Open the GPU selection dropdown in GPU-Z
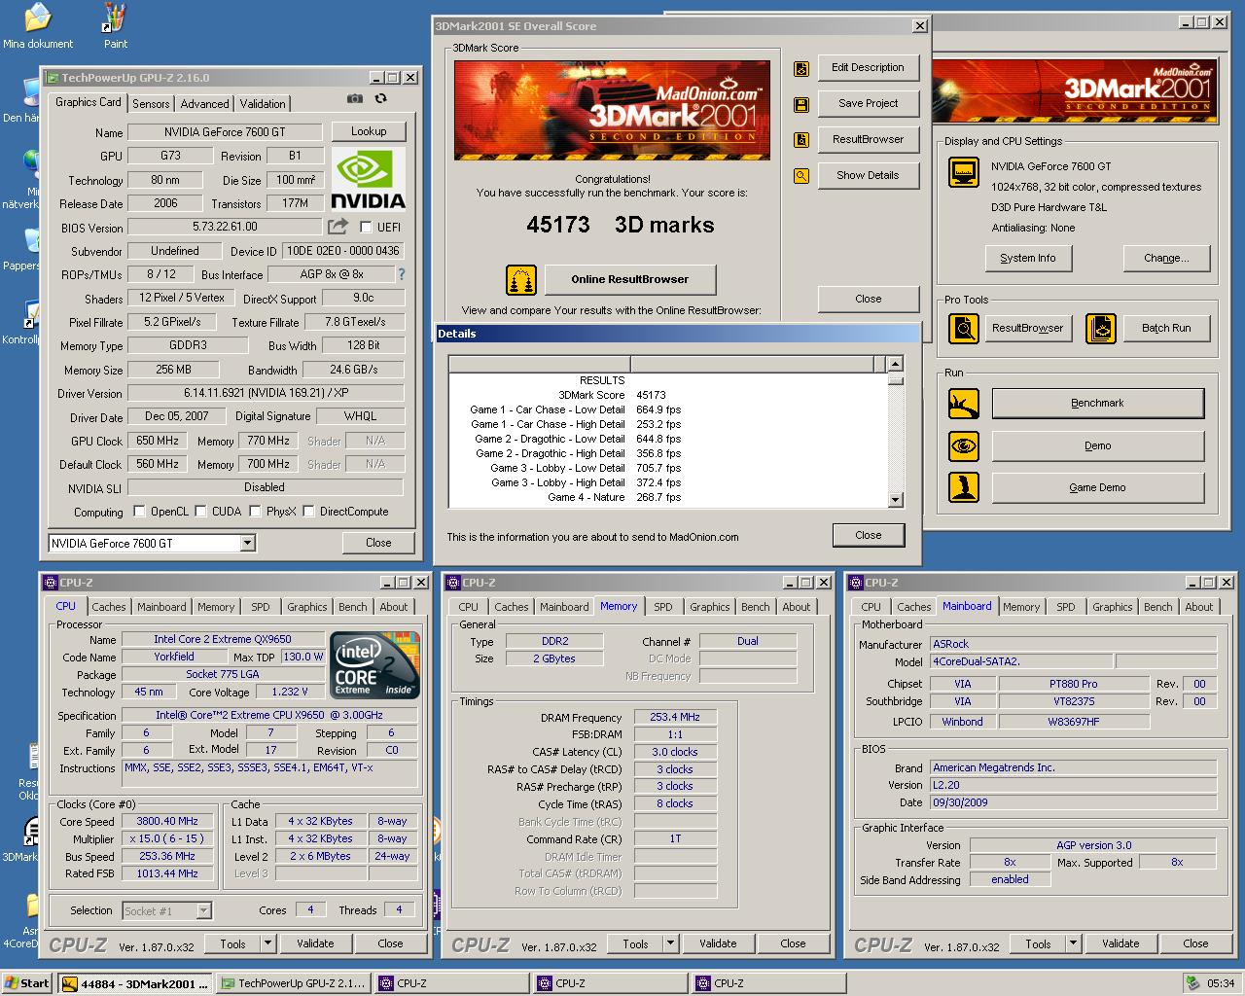The height and width of the screenshot is (996, 1245). (x=247, y=543)
